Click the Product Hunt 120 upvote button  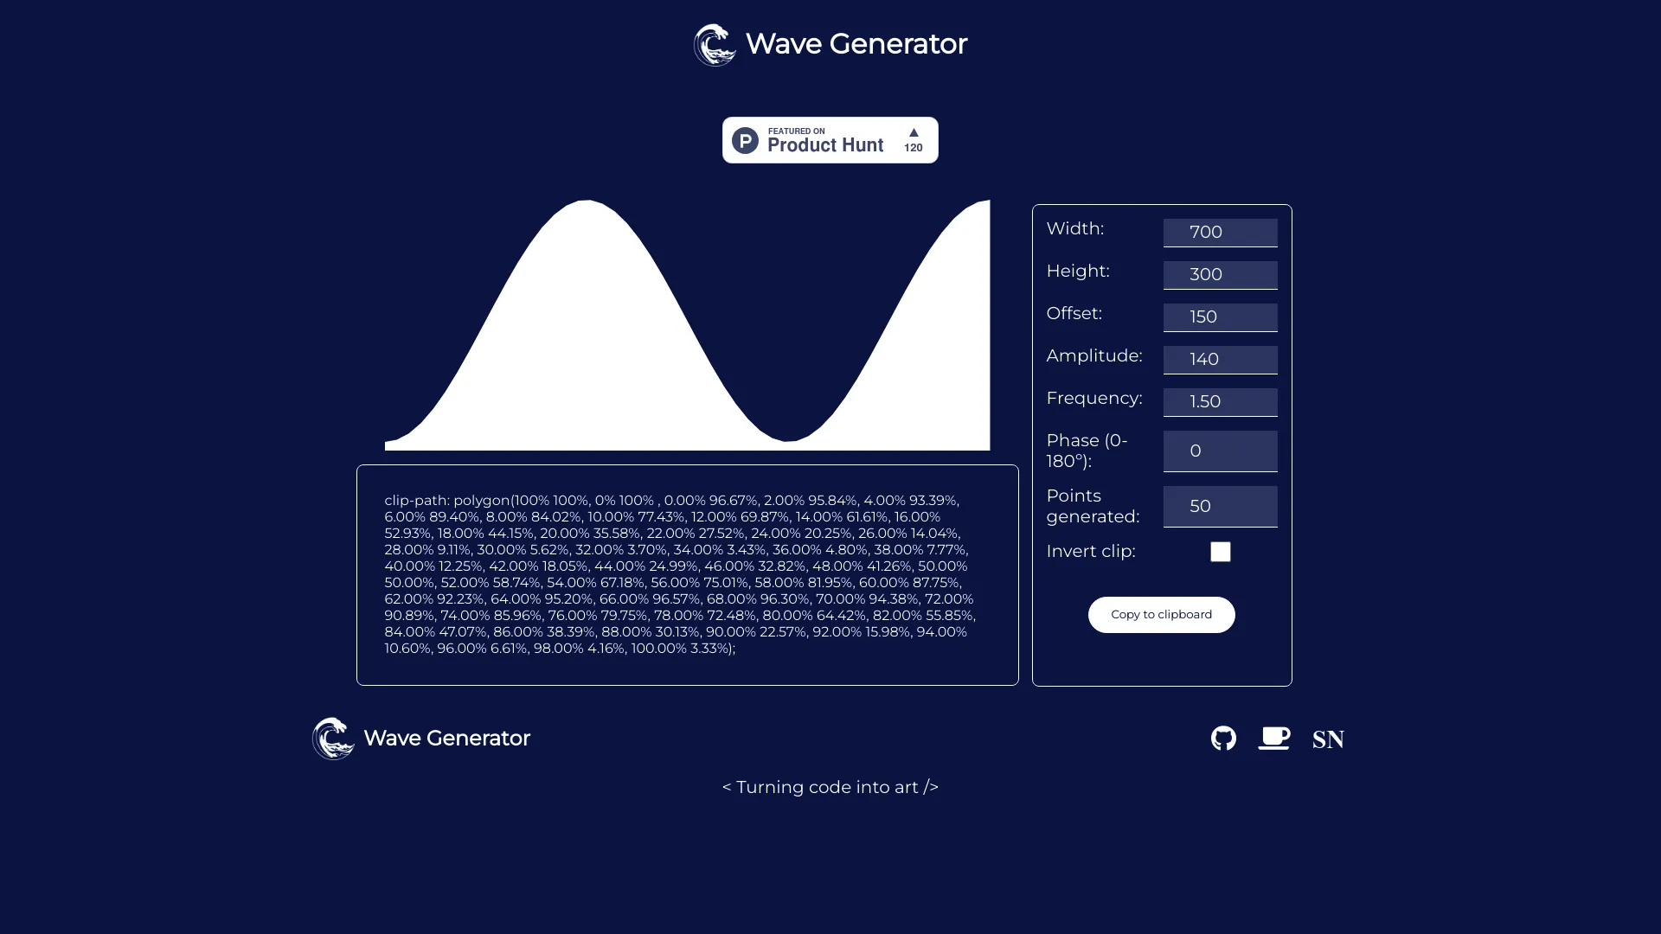coord(914,139)
